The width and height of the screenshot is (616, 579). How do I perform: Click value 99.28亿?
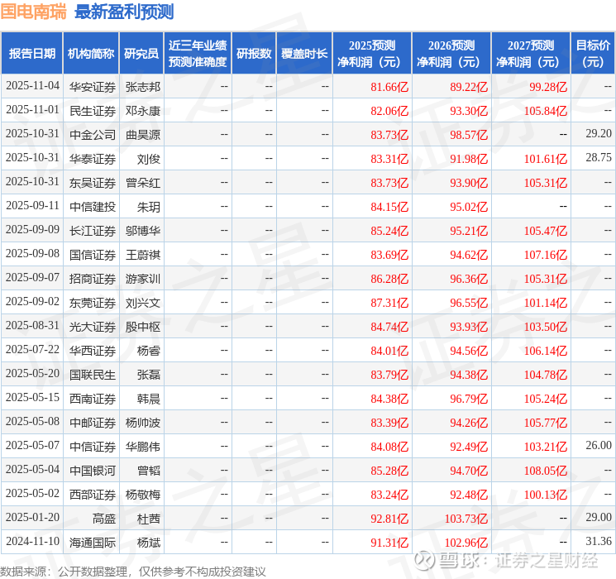click(x=548, y=87)
